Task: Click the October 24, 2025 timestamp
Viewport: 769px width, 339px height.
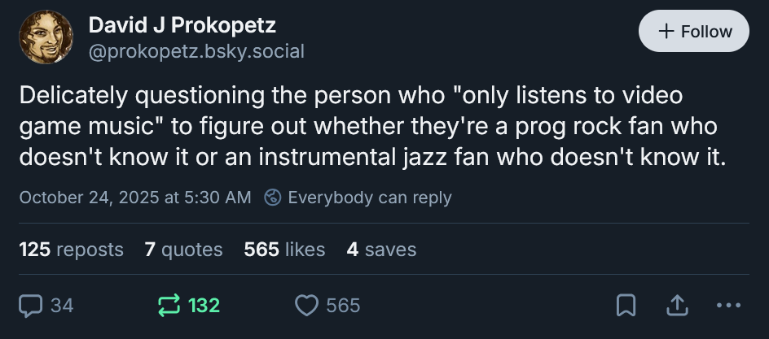Action: pos(134,197)
